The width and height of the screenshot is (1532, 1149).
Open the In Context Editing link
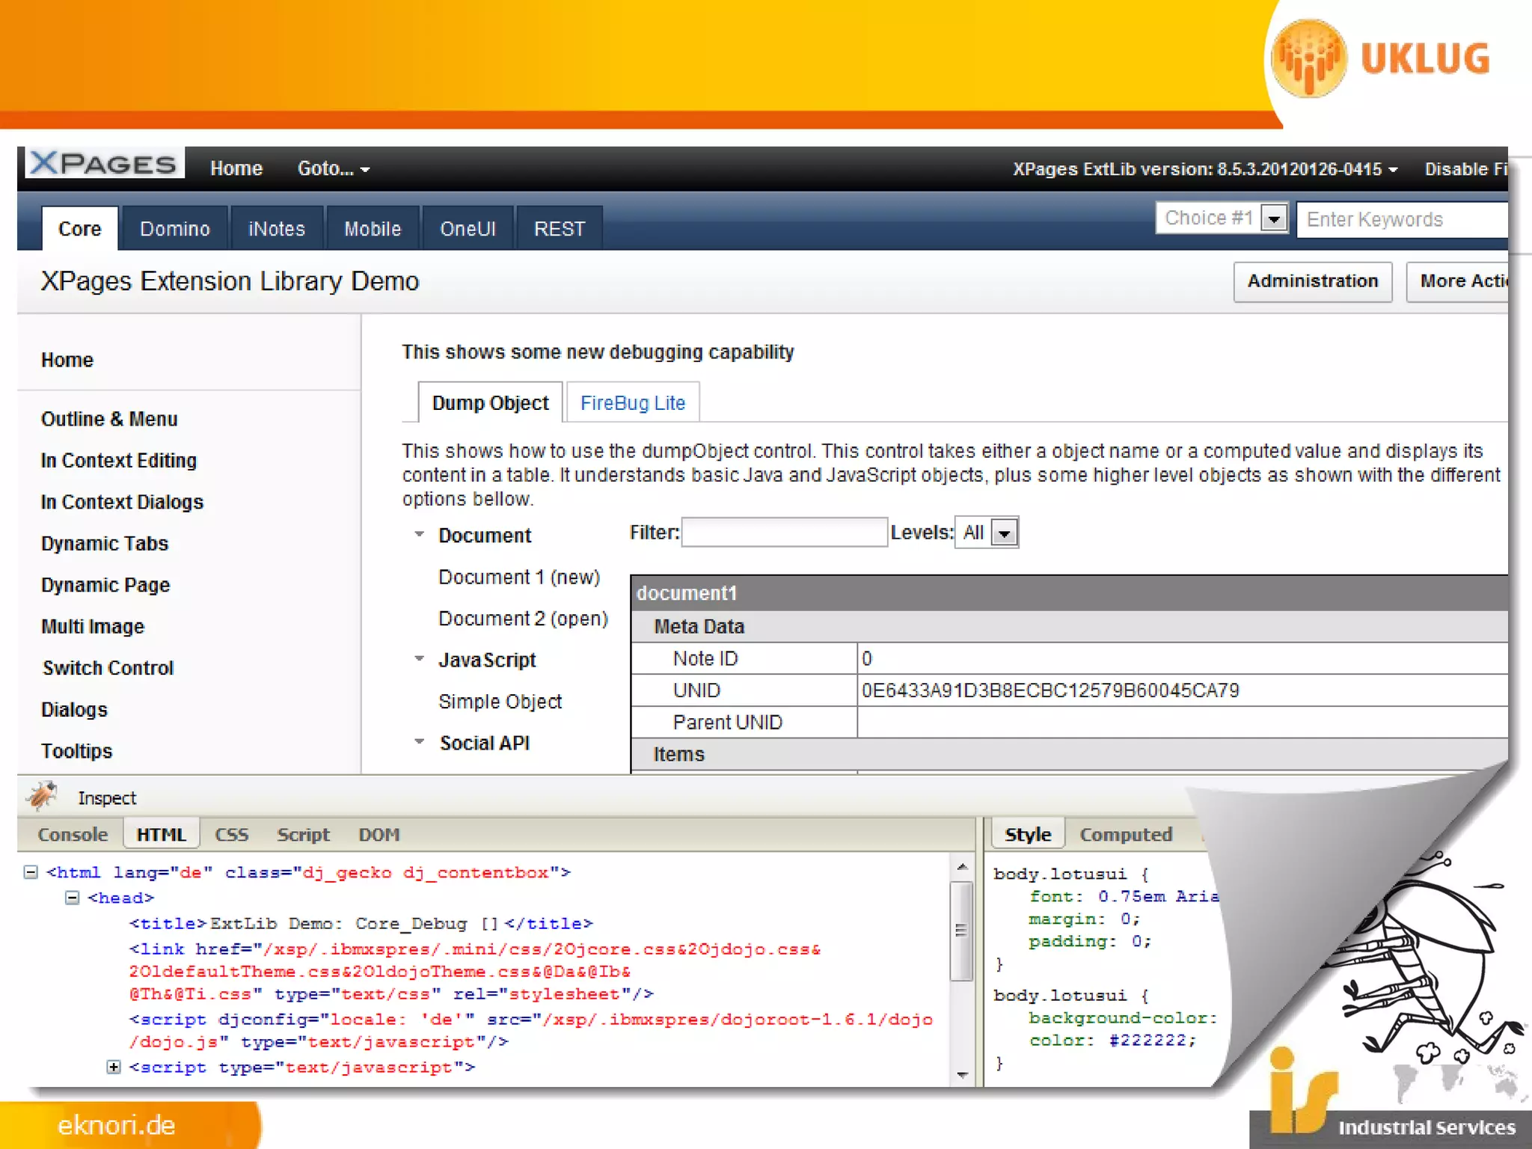click(119, 461)
